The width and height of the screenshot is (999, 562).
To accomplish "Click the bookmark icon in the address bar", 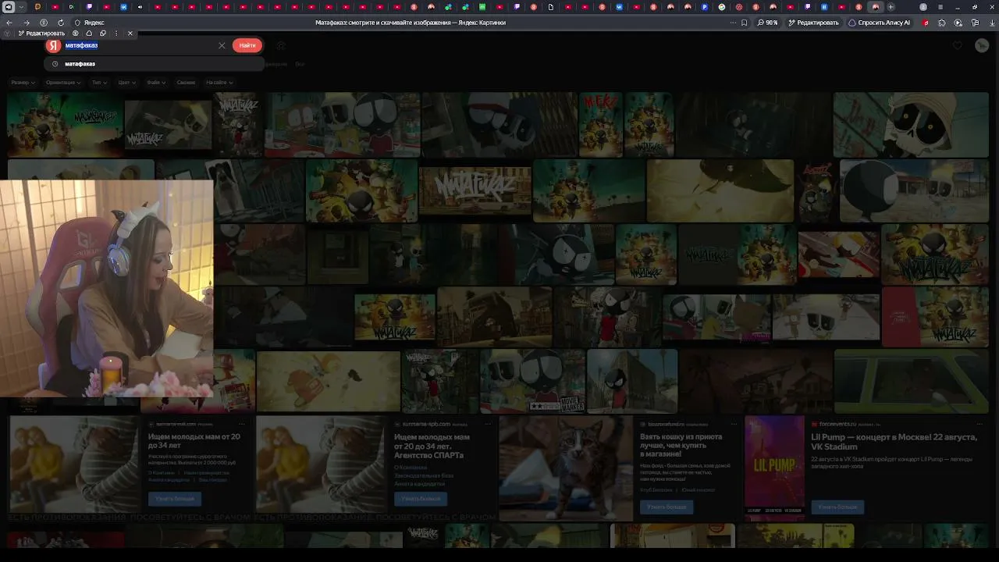I will click(744, 23).
